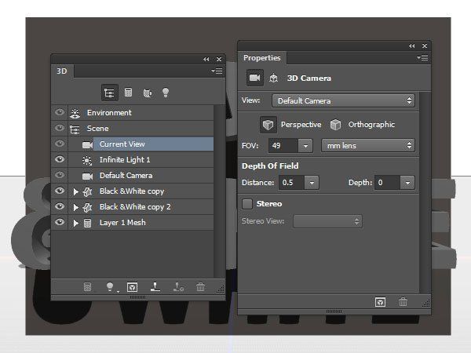Render the scene from 3D panel footer
Image resolution: width=471 pixels, height=353 pixels.
tap(132, 287)
